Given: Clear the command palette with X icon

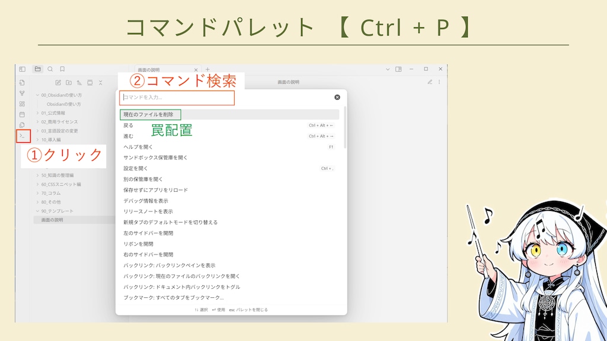Looking at the screenshot, I should (x=337, y=97).
